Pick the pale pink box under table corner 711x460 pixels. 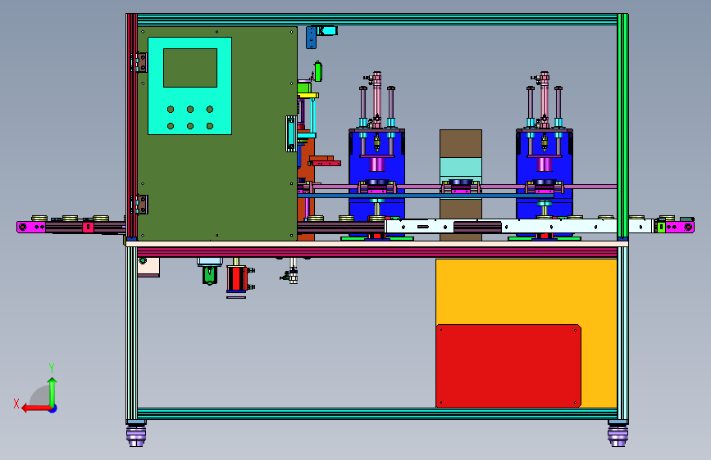148,267
